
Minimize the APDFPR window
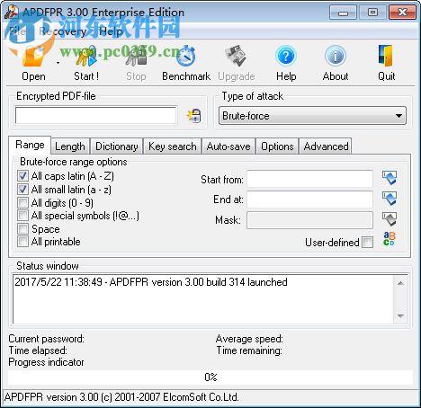(343, 13)
